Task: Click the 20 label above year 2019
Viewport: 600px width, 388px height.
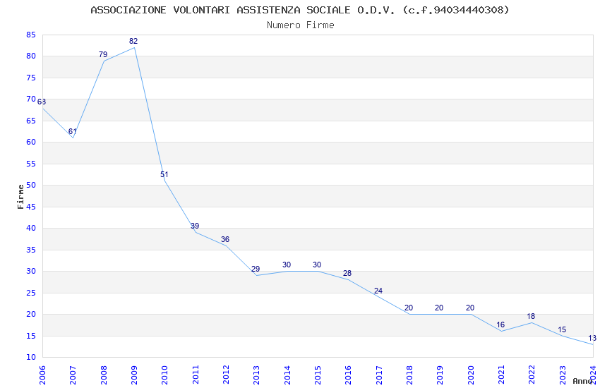Action: [x=439, y=308]
